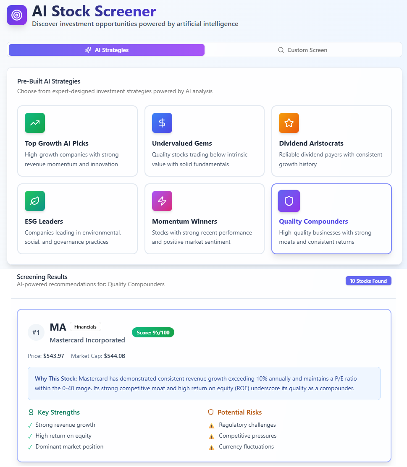This screenshot has width=407, height=467.
Task: Click the Strong revenue growth text
Action: 65,425
